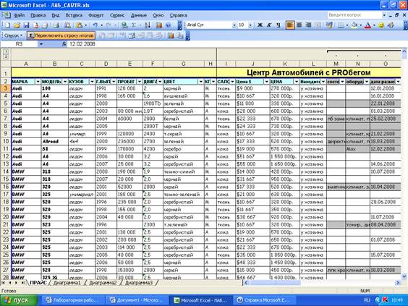Paste clipboard contents icon
Viewport: 408px width, 306px height.
(79, 25)
